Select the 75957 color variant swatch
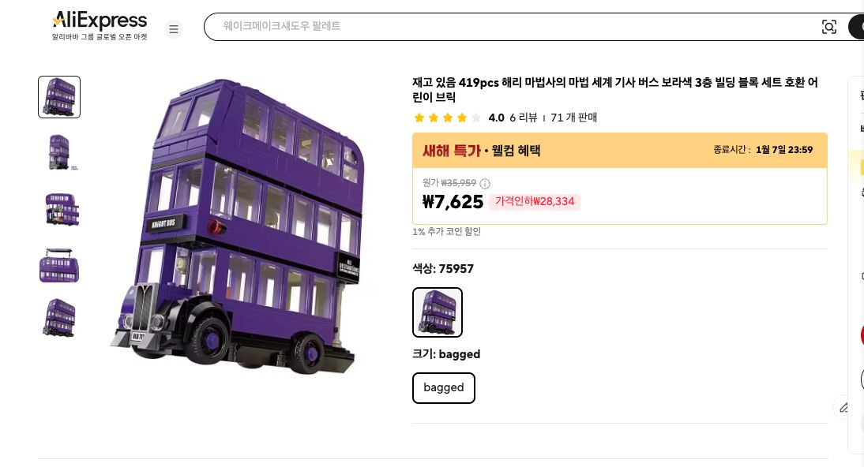Screen dimensions: 864x467 (438, 312)
